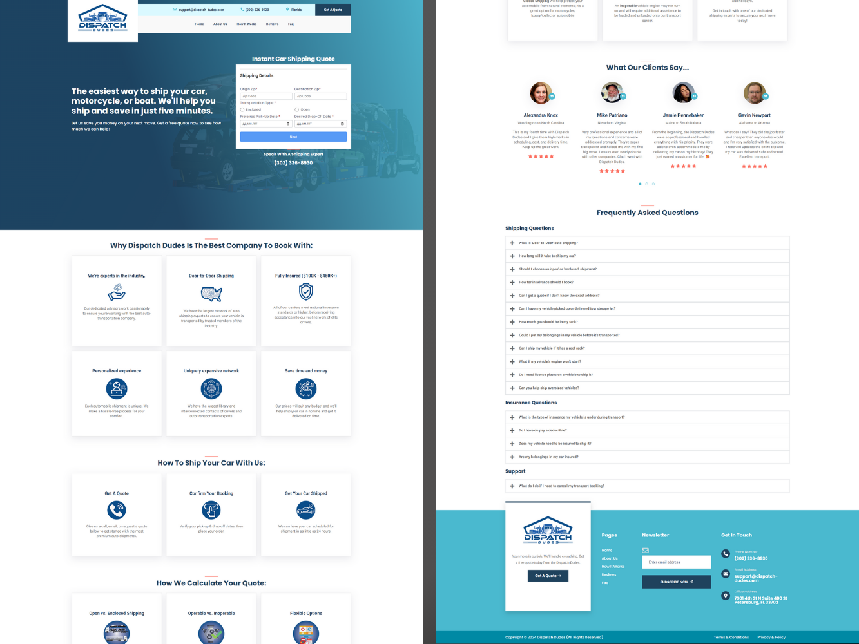Click the US map icon under Door-to-Door Shipping
Image resolution: width=859 pixels, height=644 pixels.
click(211, 294)
